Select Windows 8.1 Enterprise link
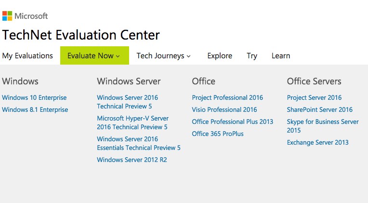 pyautogui.click(x=35, y=109)
